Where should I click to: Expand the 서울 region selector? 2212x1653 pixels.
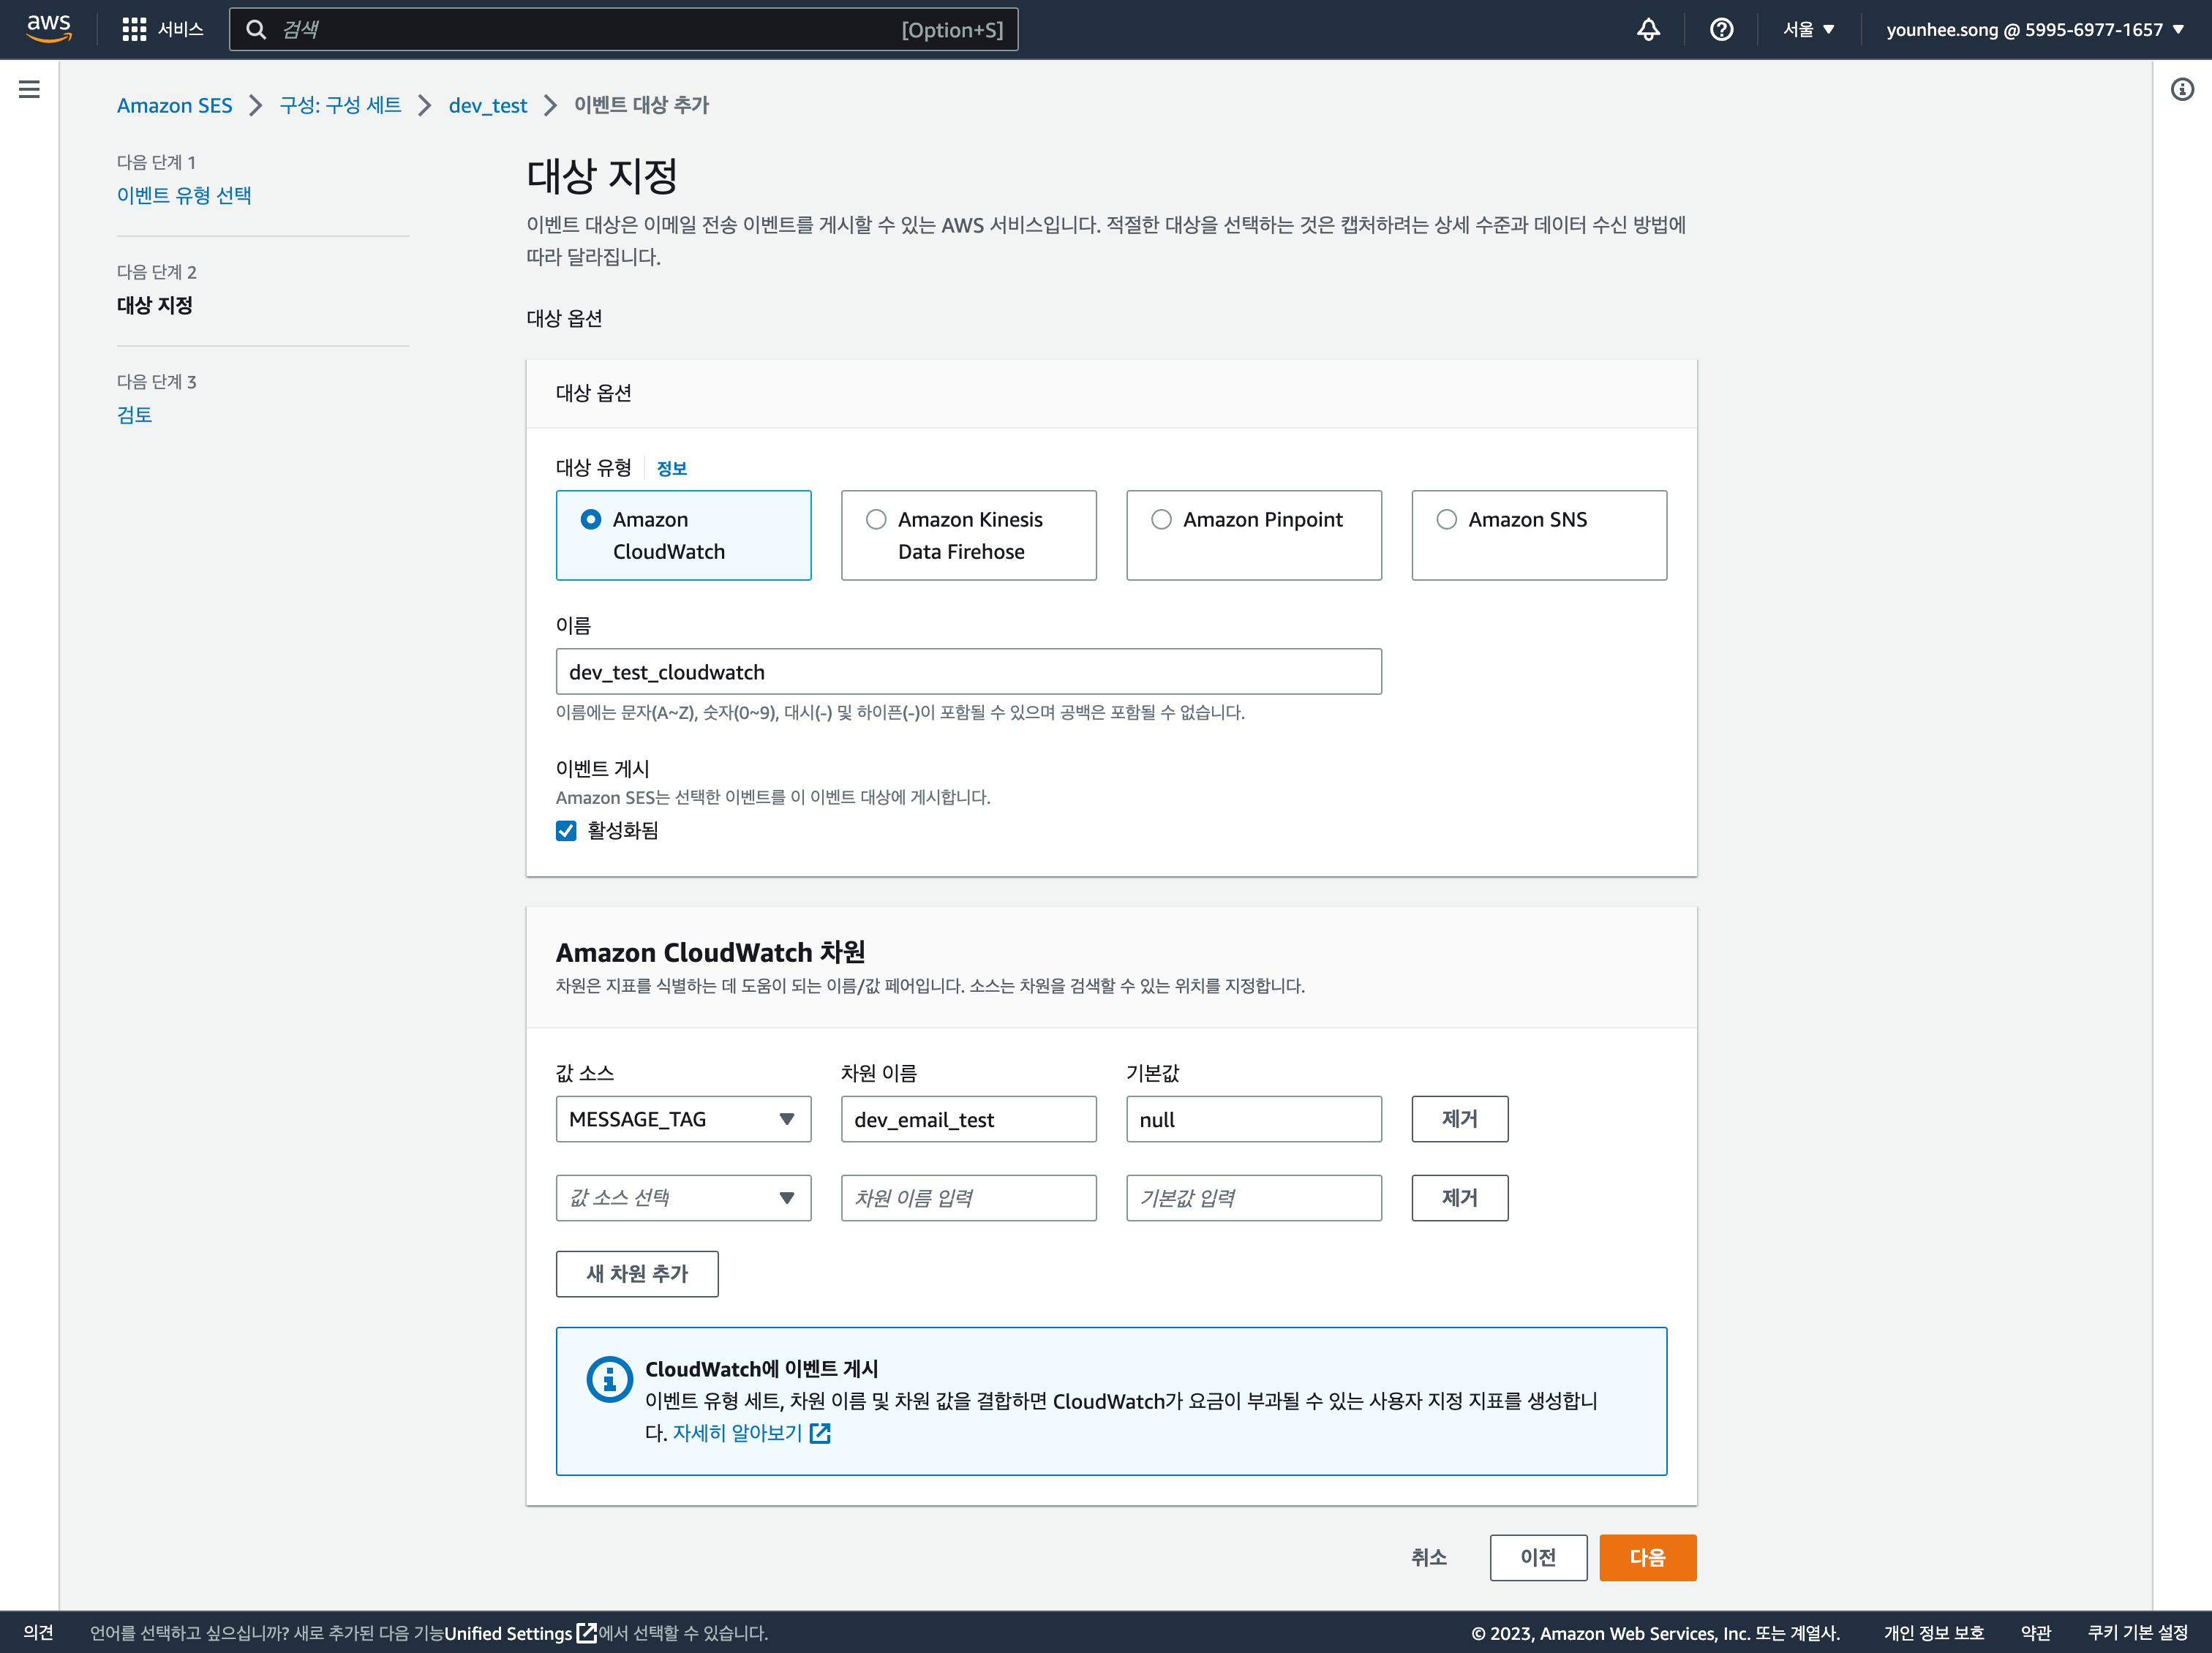pyautogui.click(x=1808, y=29)
